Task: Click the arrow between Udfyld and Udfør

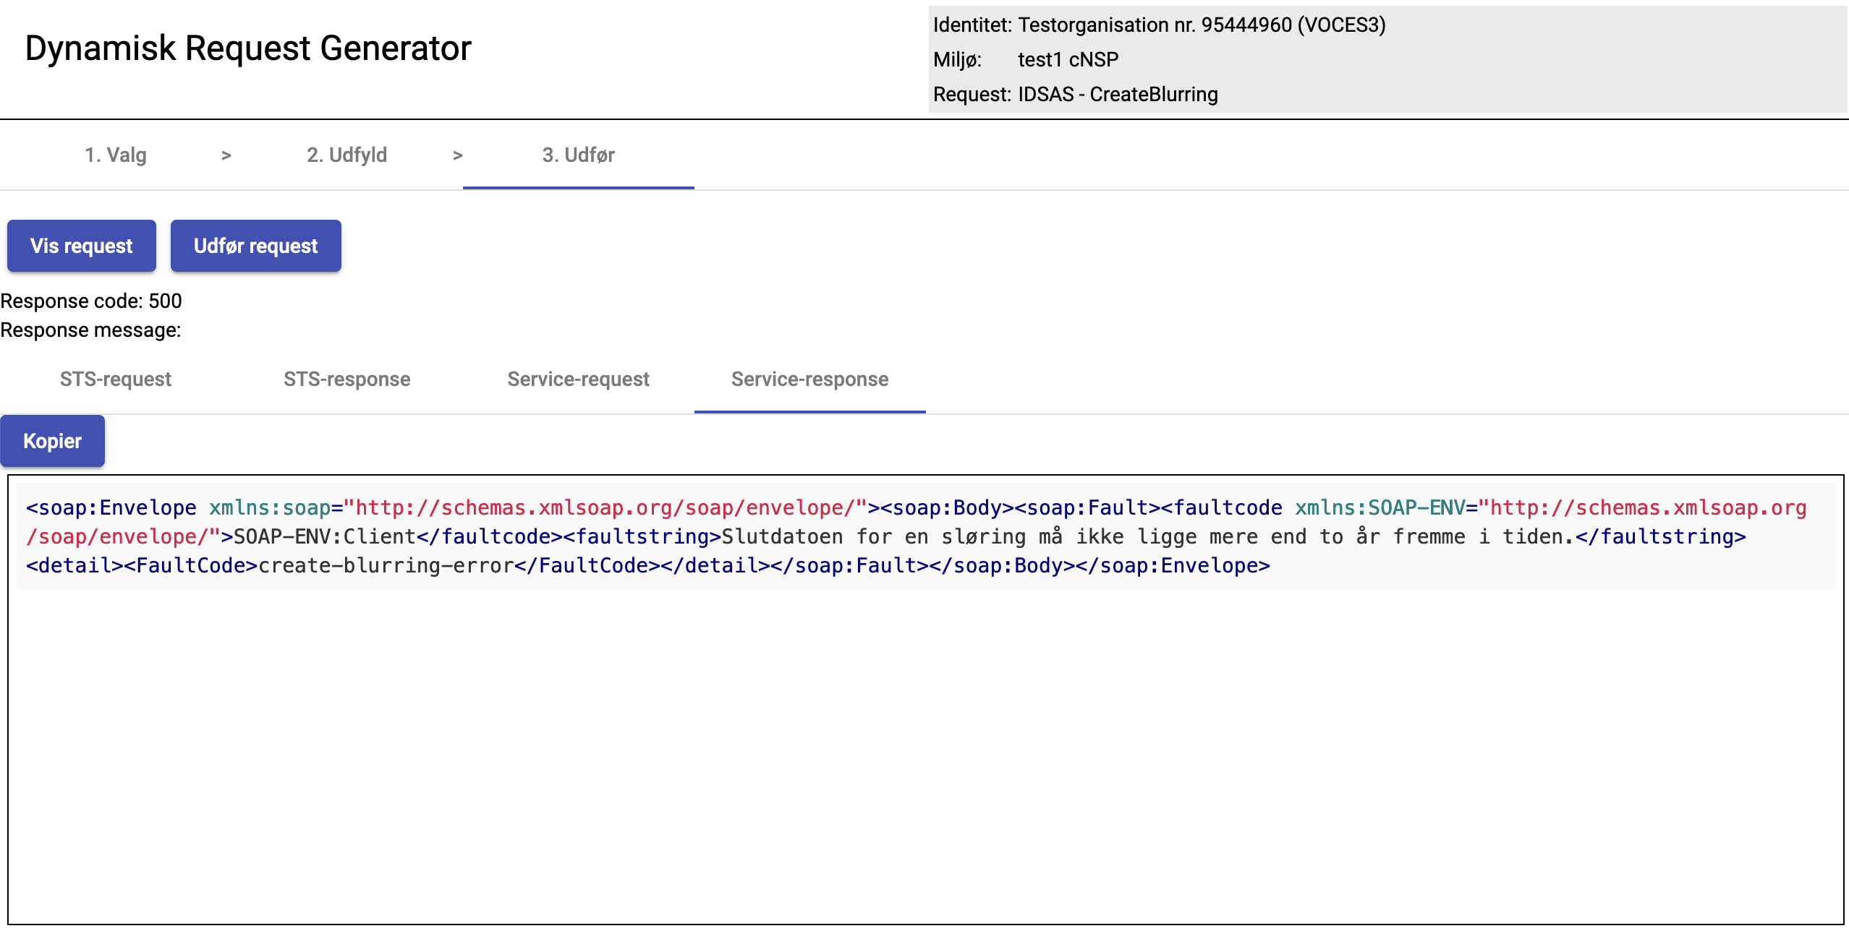Action: [457, 155]
